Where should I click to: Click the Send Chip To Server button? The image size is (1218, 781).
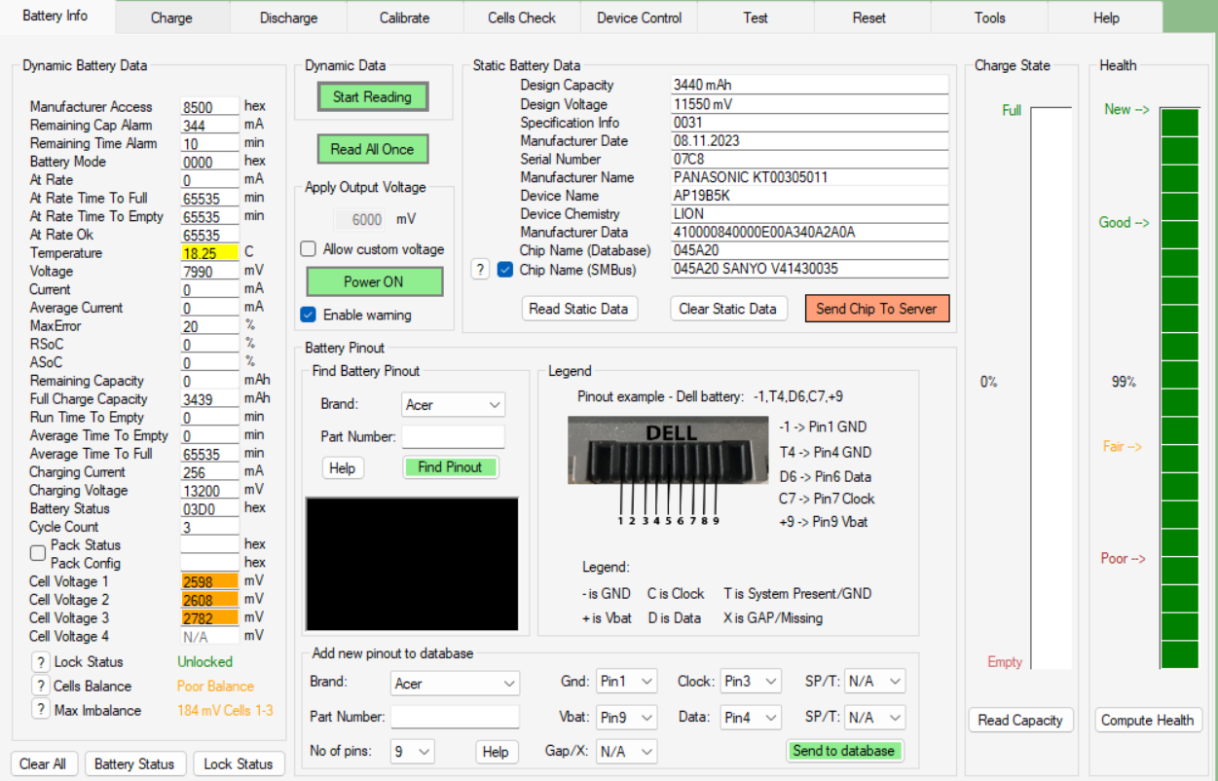click(876, 309)
